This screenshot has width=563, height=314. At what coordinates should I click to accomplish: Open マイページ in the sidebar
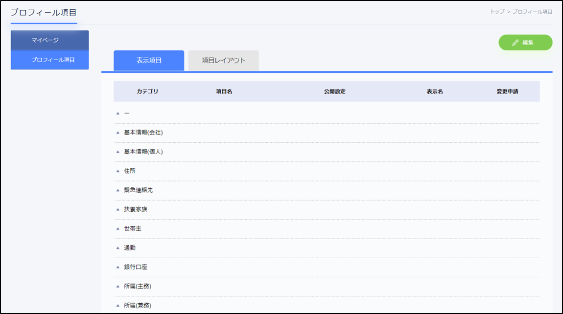point(49,40)
